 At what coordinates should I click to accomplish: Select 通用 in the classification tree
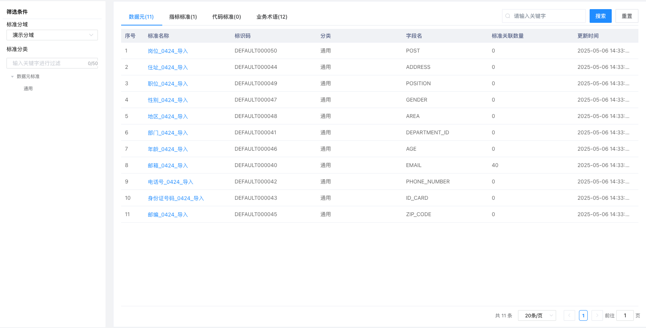point(28,89)
